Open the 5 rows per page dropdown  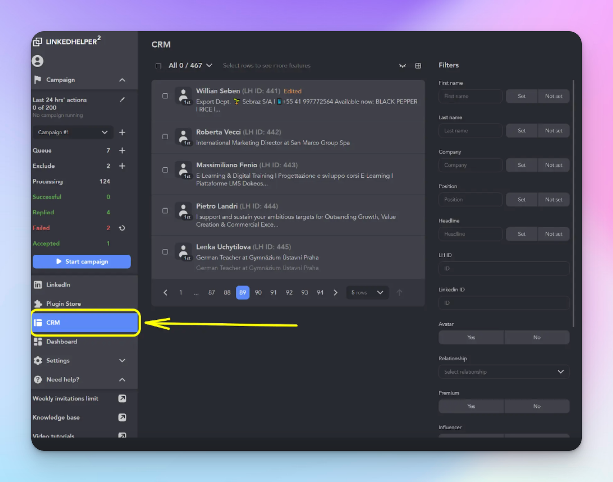(x=367, y=293)
